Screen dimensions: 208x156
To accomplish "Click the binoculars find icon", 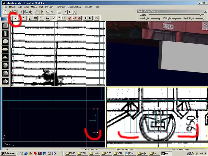I will 96,18.
